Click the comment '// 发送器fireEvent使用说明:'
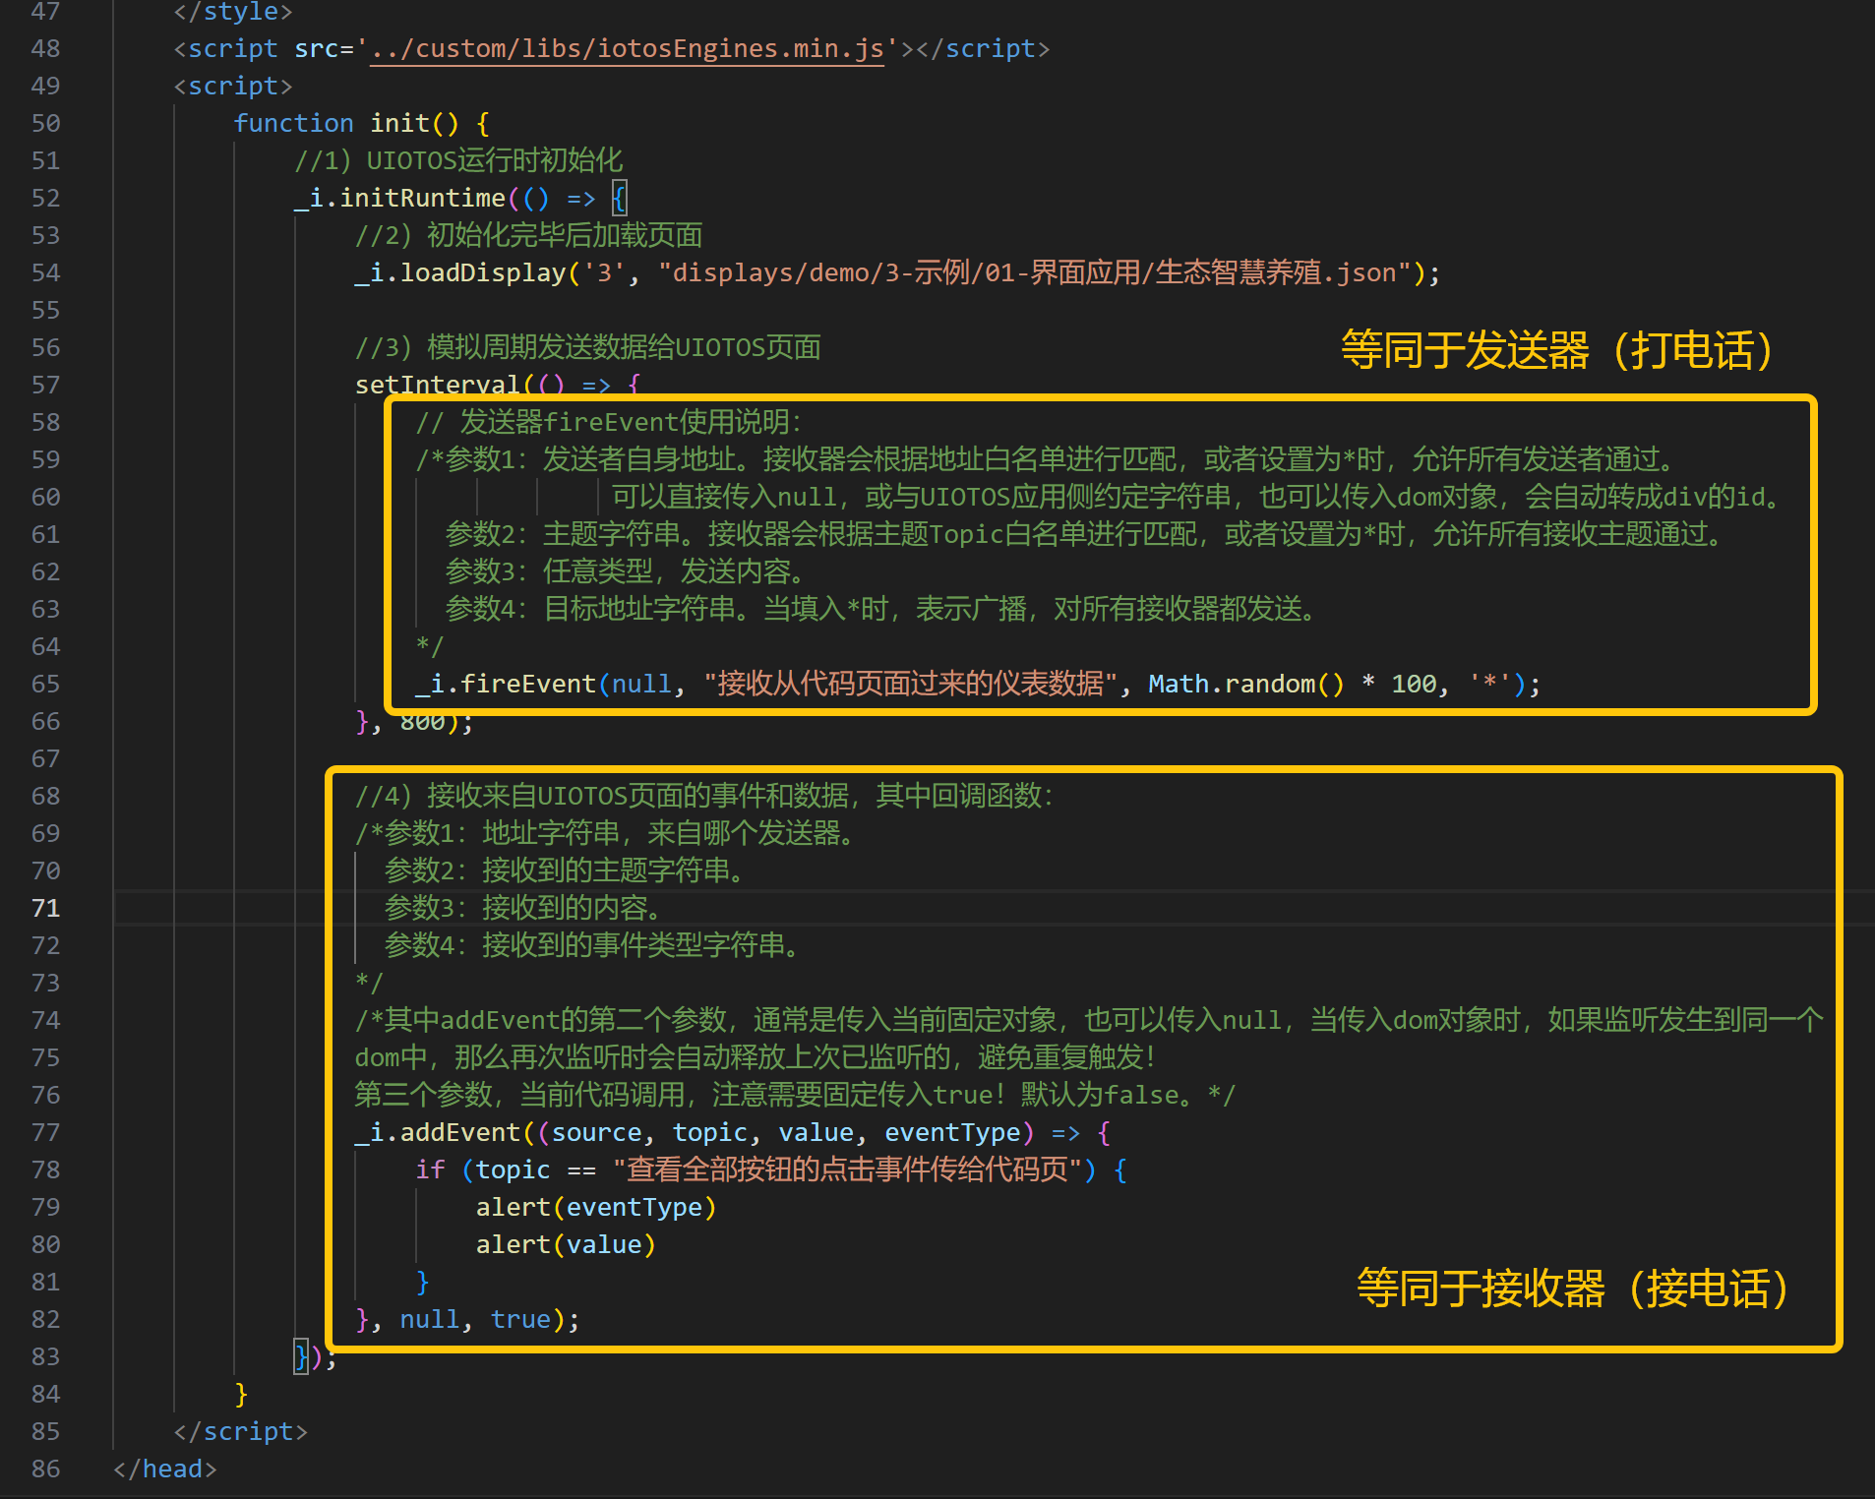The height and width of the screenshot is (1499, 1875). (x=609, y=422)
